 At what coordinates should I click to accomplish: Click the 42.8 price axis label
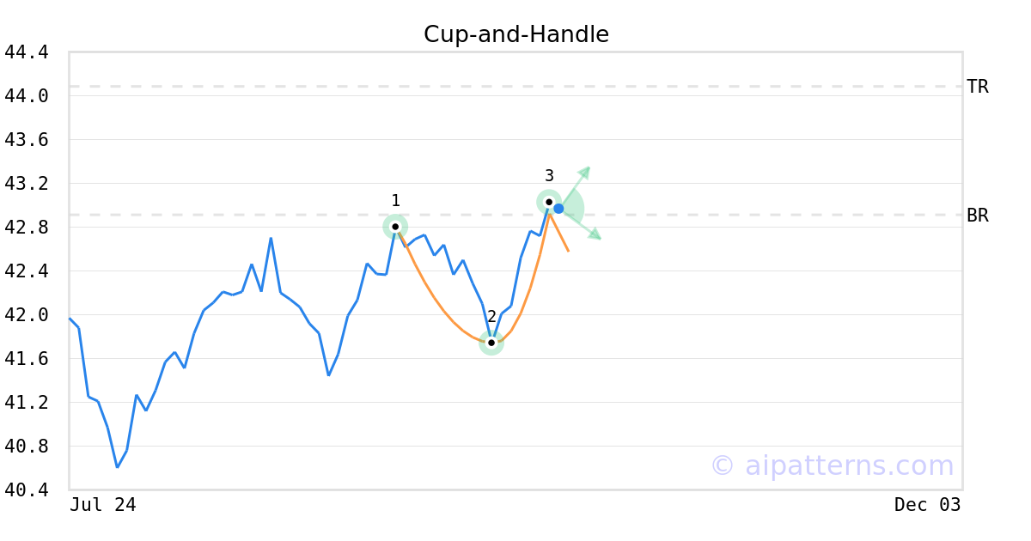[26, 228]
